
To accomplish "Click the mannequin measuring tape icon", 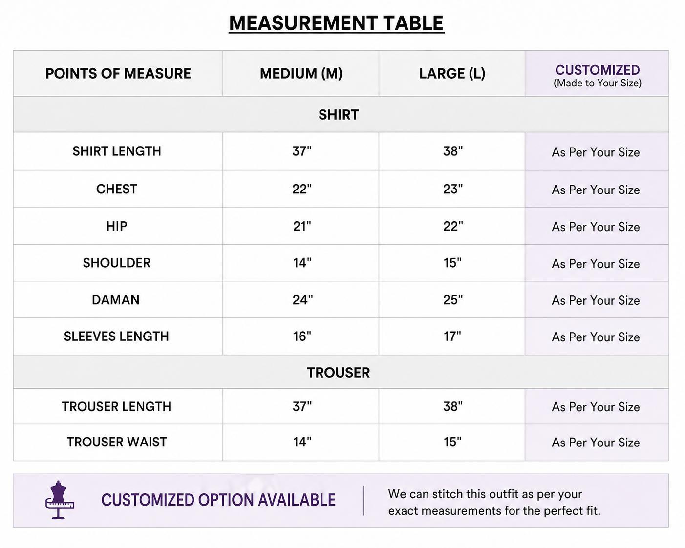I will click(x=59, y=500).
